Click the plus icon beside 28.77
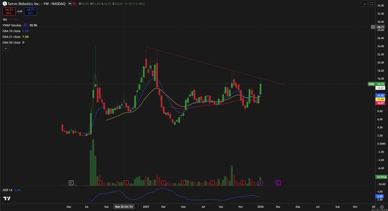The image size is (388, 211). click(x=372, y=27)
